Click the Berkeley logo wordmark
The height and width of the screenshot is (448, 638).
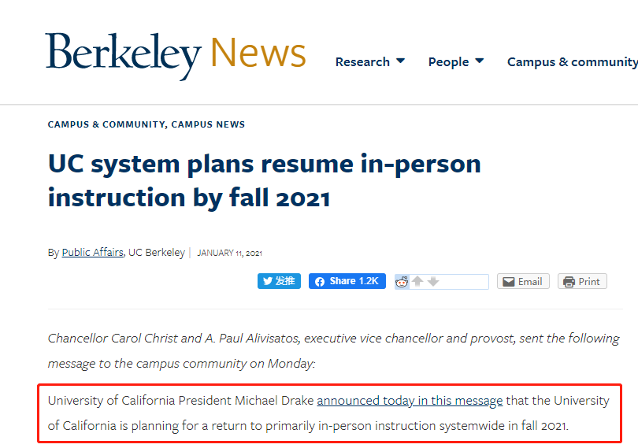click(124, 55)
